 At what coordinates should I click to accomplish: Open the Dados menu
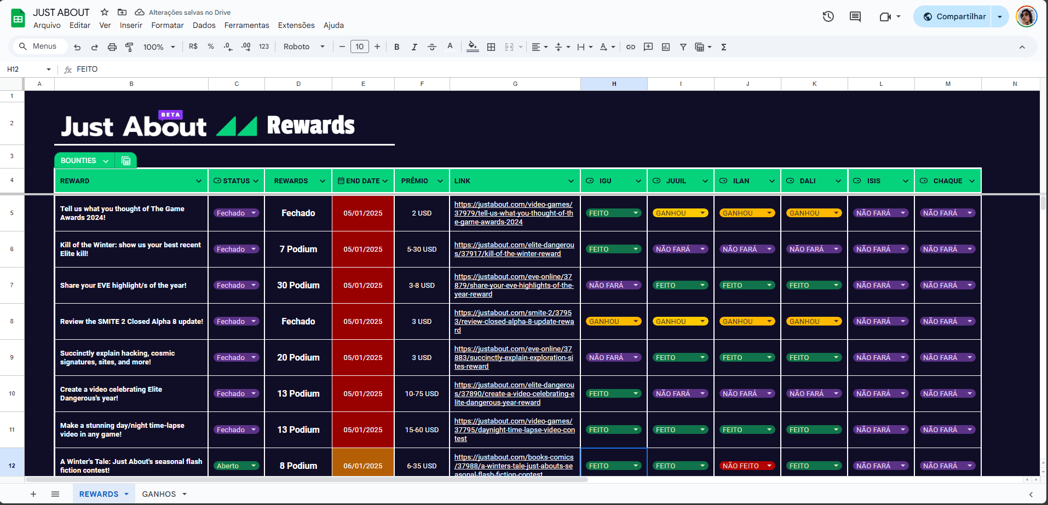tap(204, 25)
